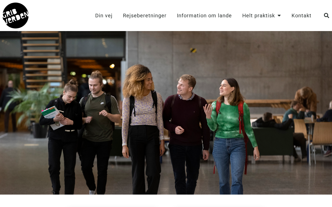Click the textbook held by the student
Viewport: 332px width, 207px height.
53,117
